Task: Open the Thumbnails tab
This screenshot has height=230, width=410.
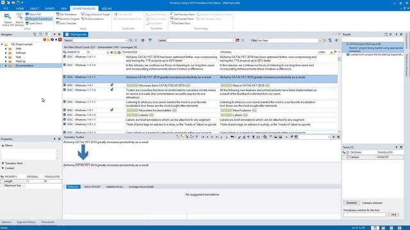Action: click(x=48, y=222)
